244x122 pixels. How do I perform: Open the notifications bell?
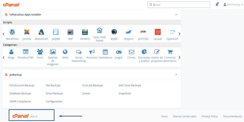pos(217,5)
